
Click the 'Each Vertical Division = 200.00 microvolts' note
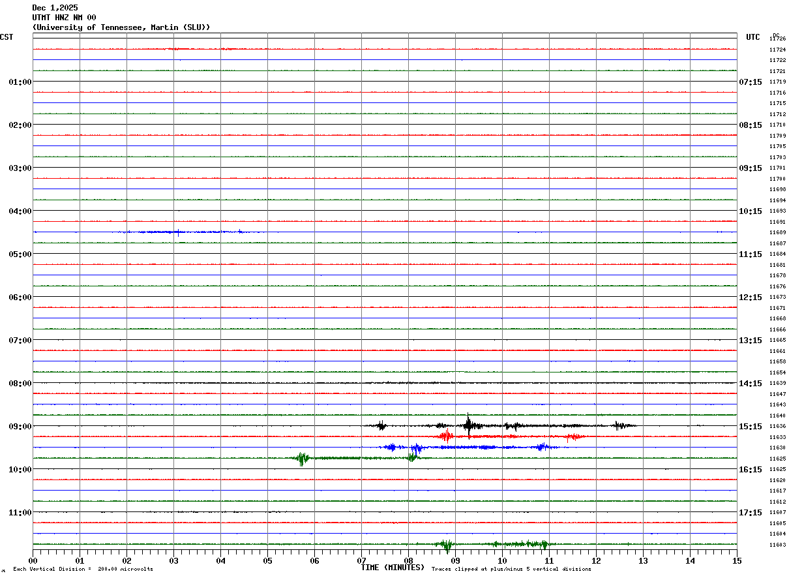point(83,570)
